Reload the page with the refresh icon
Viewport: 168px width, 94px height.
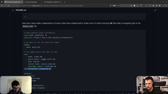coord(8,5)
